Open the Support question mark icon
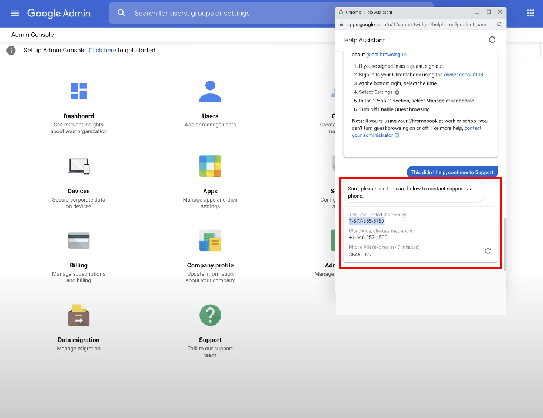This screenshot has width=543, height=418. point(210,315)
